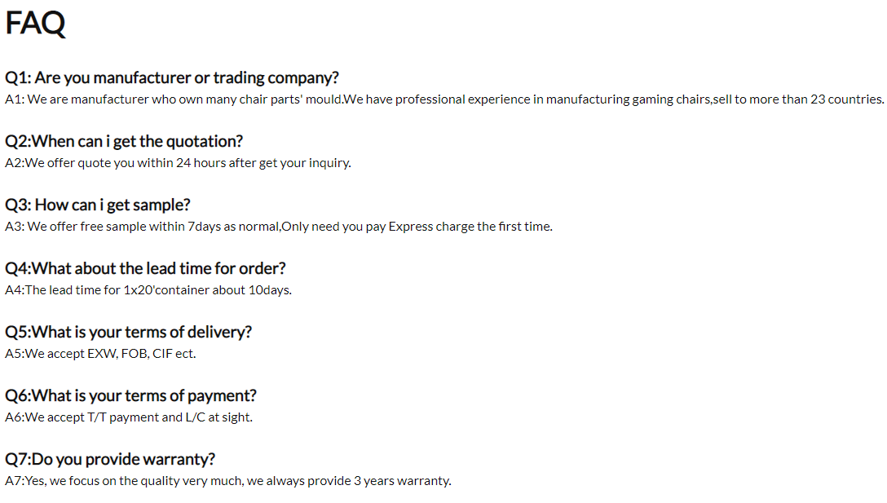Click question Q1 about manufacturer or trading company
This screenshot has width=887, height=503.
click(171, 78)
